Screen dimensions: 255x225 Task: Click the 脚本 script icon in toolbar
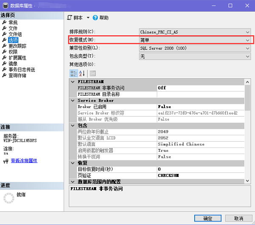click(x=70, y=18)
